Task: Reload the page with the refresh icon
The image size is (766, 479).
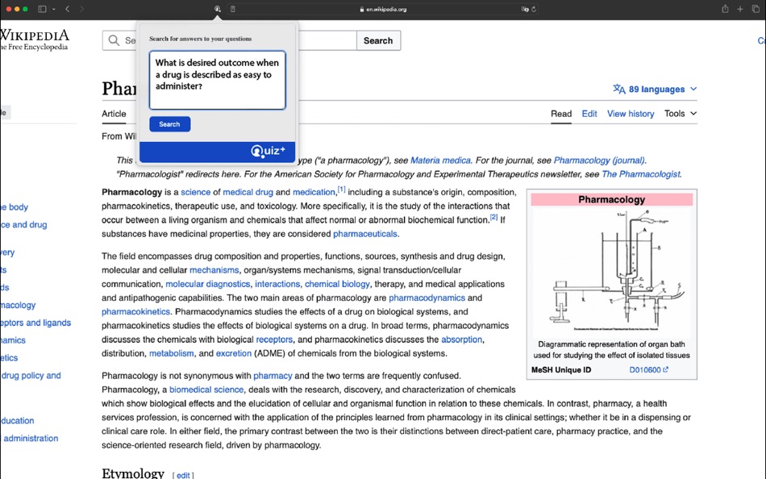Action: tap(534, 9)
